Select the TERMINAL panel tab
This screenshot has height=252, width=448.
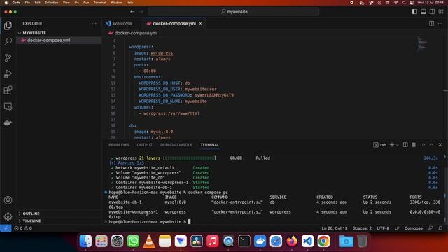[210, 145]
